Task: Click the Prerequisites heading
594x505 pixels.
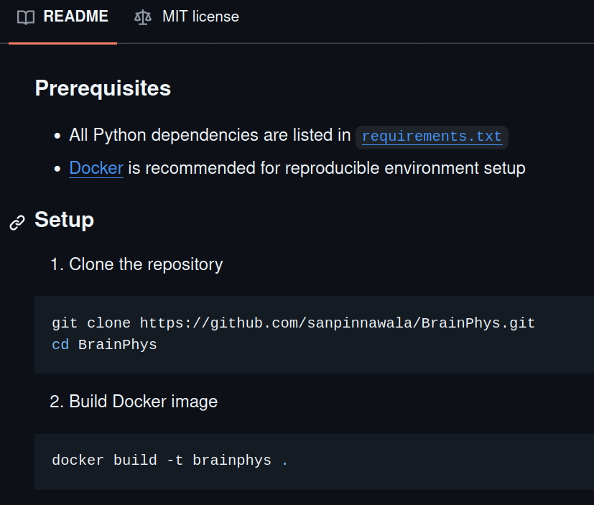Action: (x=103, y=88)
